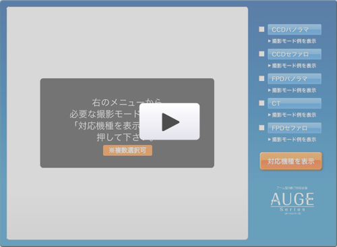The height and width of the screenshot is (247, 337).
Task: Choose the CT mode button
Action: coord(295,103)
